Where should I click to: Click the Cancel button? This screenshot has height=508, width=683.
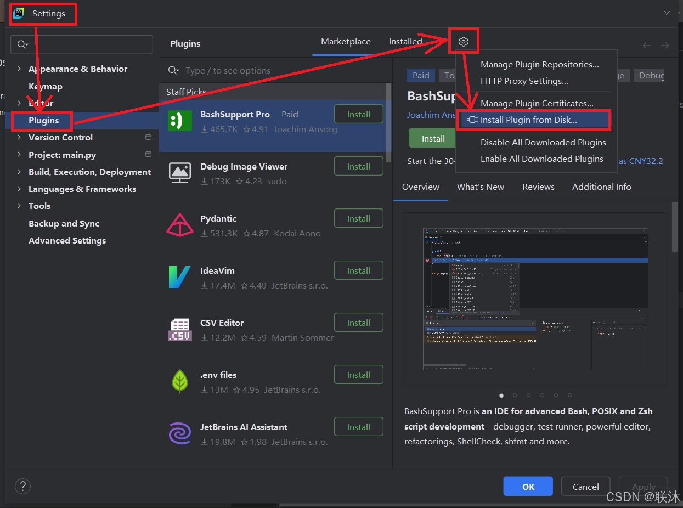pos(586,487)
